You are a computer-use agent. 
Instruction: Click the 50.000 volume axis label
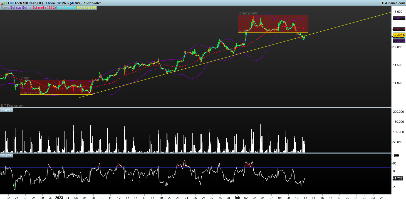coord(398,142)
